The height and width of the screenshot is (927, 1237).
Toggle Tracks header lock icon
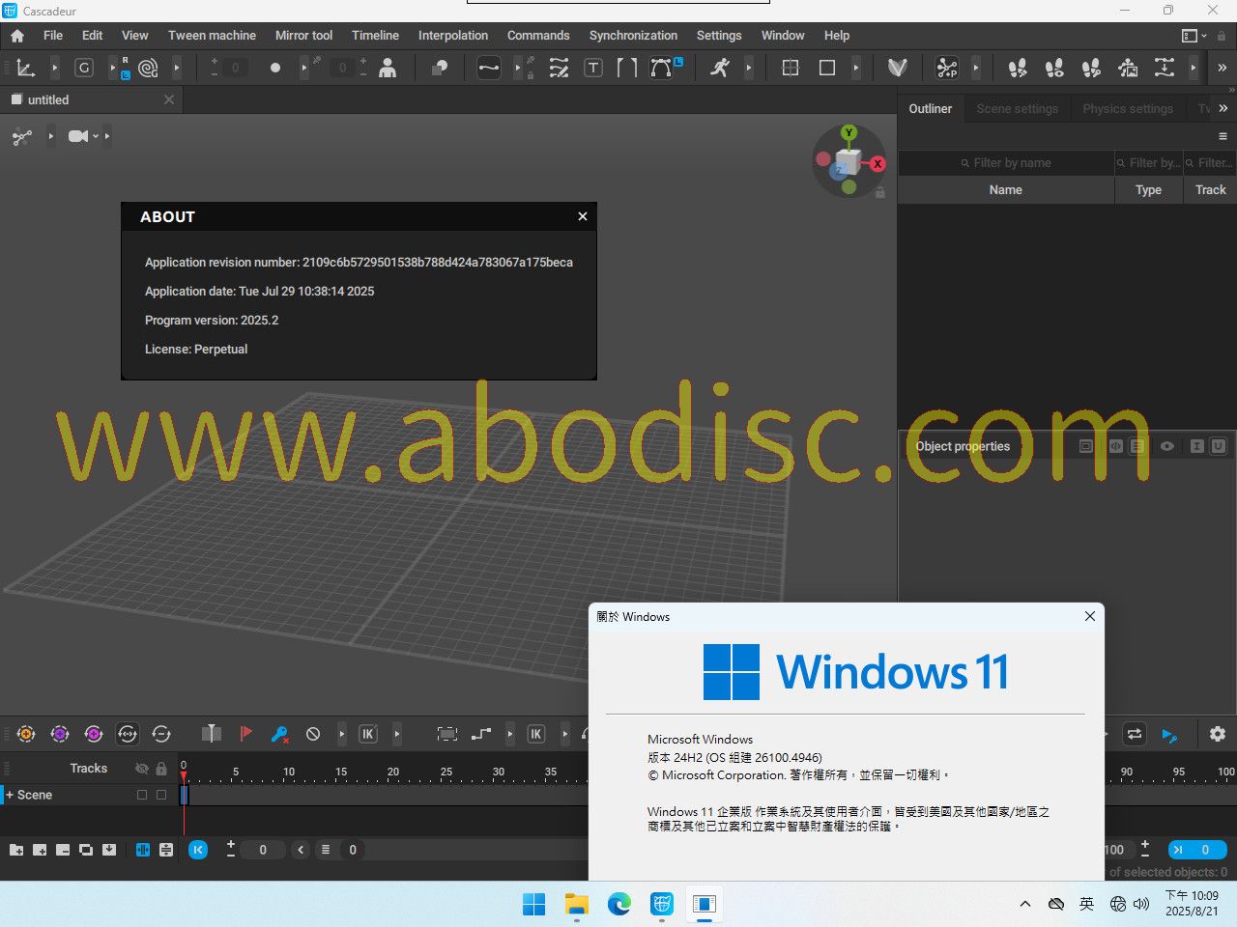(161, 769)
